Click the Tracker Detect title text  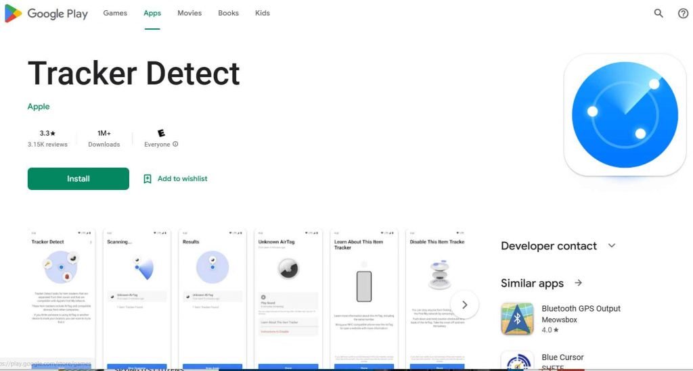tap(133, 73)
